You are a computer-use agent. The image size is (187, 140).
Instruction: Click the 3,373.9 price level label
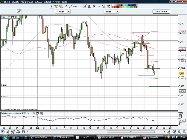[182, 91]
